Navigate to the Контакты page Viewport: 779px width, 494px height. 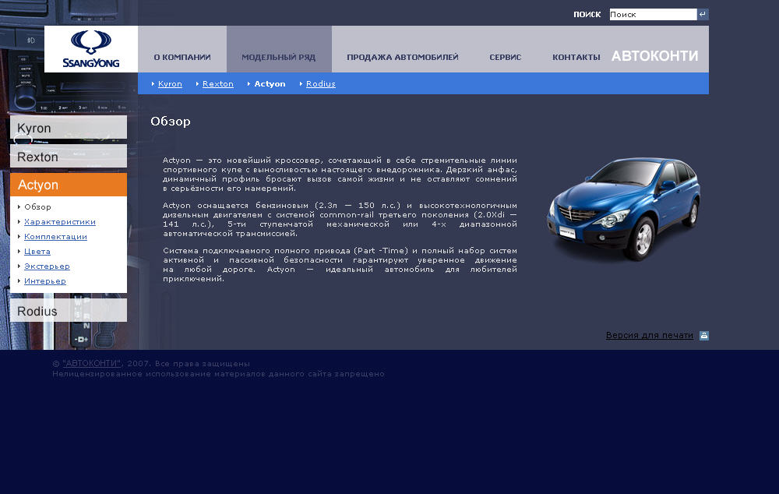tap(576, 57)
